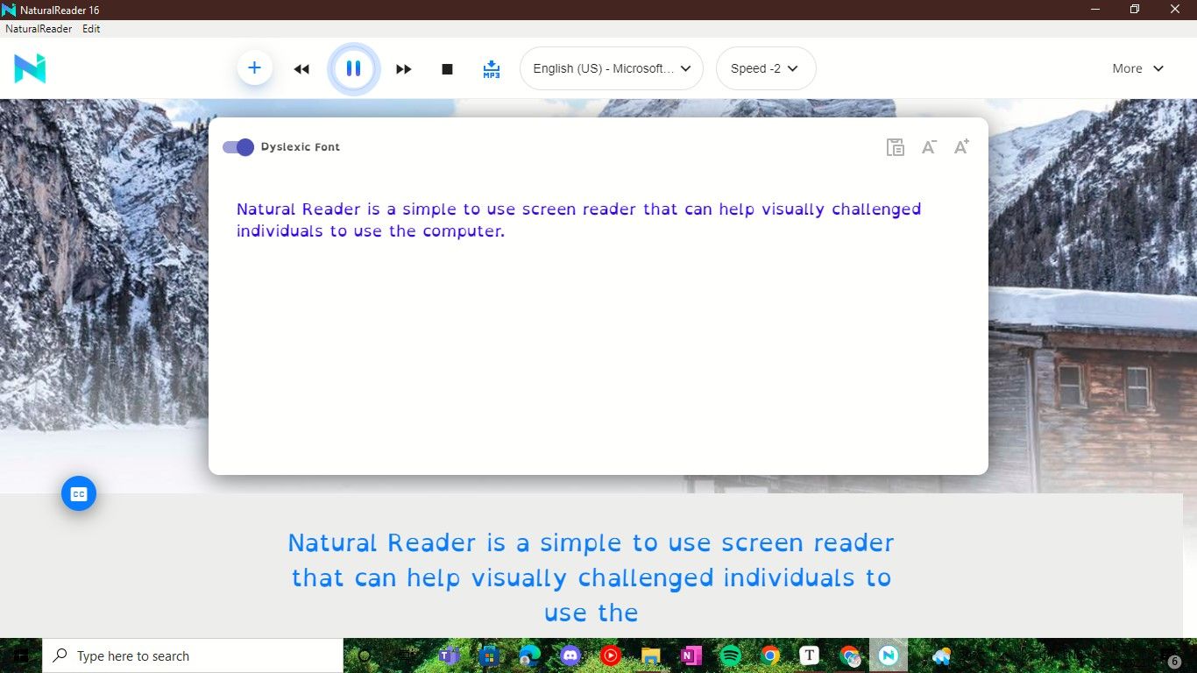Click the NaturalReader logo
Screen dimensions: 1197x673
pyautogui.click(x=30, y=68)
